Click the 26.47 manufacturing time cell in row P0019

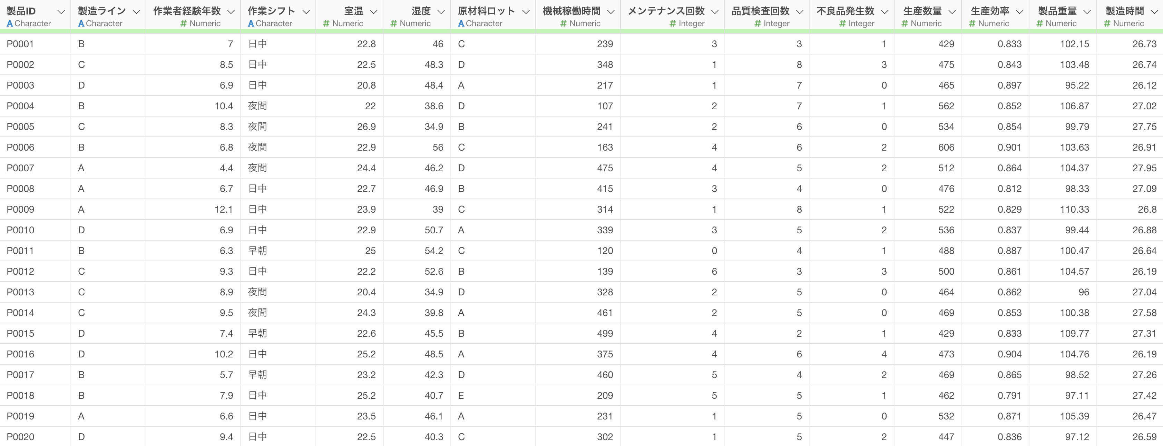[x=1130, y=416]
